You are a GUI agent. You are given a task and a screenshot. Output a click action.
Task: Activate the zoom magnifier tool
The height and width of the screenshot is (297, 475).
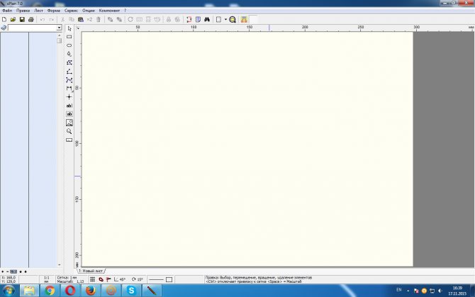point(69,131)
